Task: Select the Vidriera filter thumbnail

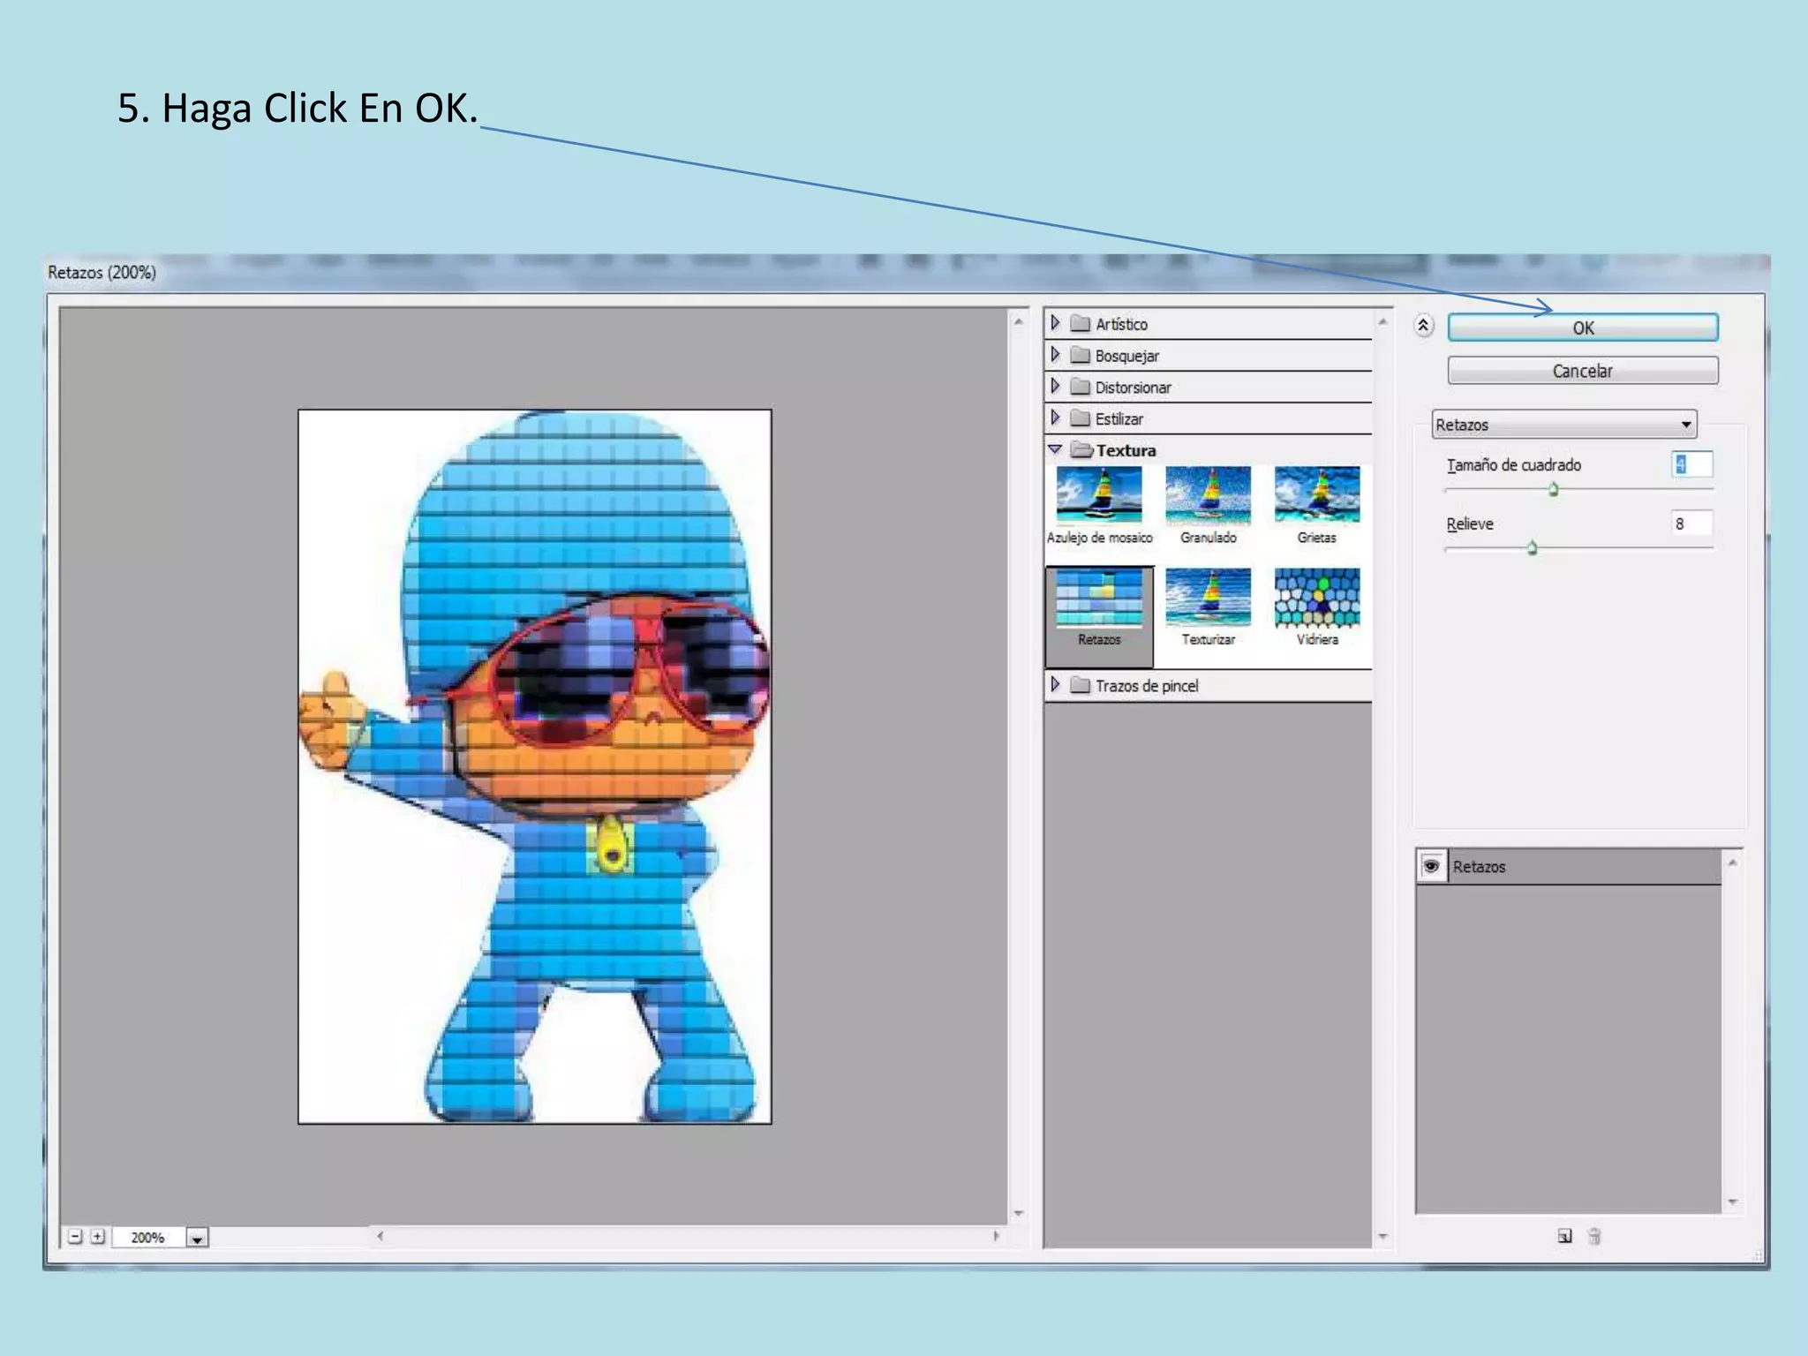Action: coord(1316,599)
